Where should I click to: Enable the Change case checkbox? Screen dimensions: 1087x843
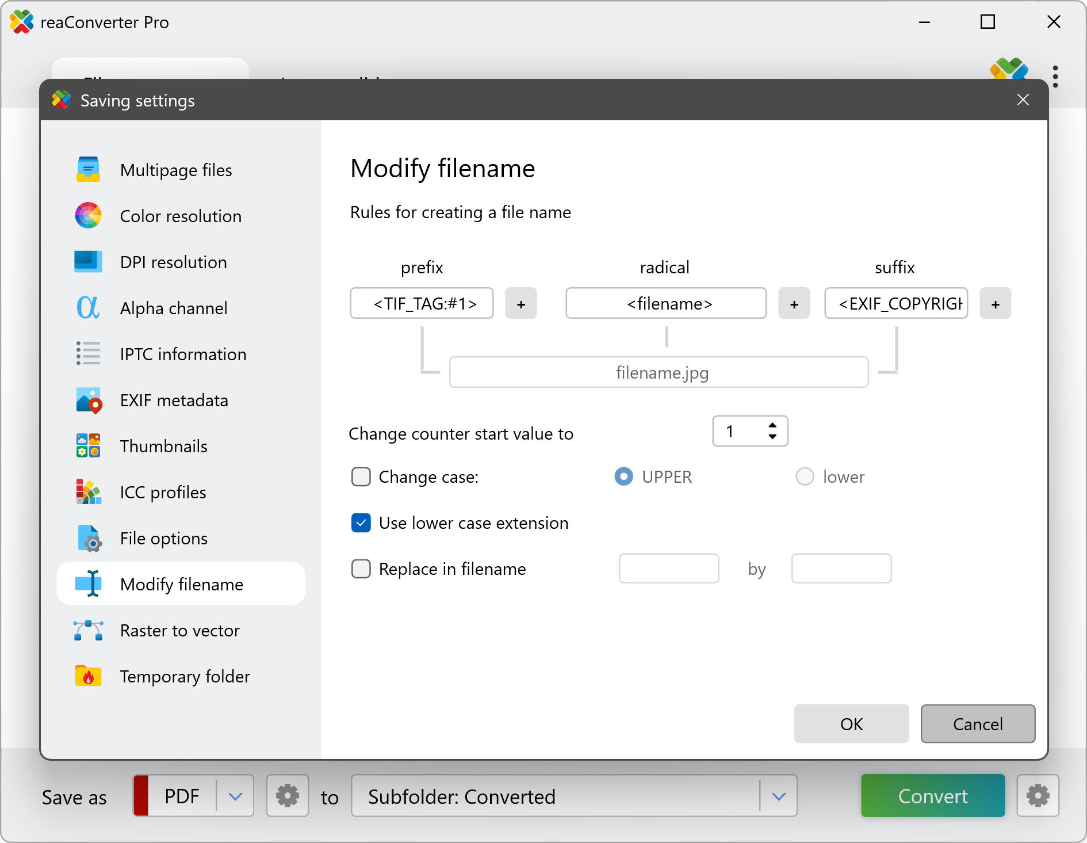tap(361, 477)
